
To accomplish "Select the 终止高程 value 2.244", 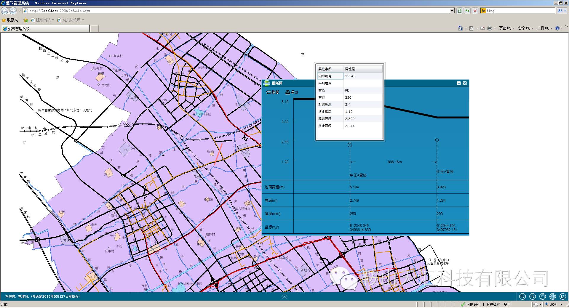I will [363, 126].
